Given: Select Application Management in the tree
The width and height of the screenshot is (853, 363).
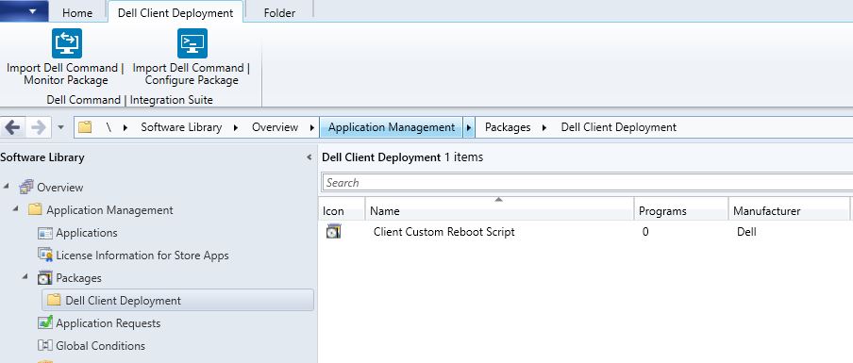Looking at the screenshot, I should click(109, 209).
